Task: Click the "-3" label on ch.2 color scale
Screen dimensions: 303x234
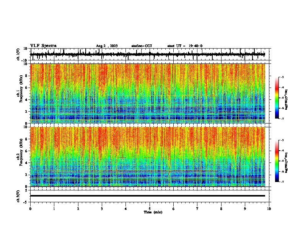Action: (282, 140)
